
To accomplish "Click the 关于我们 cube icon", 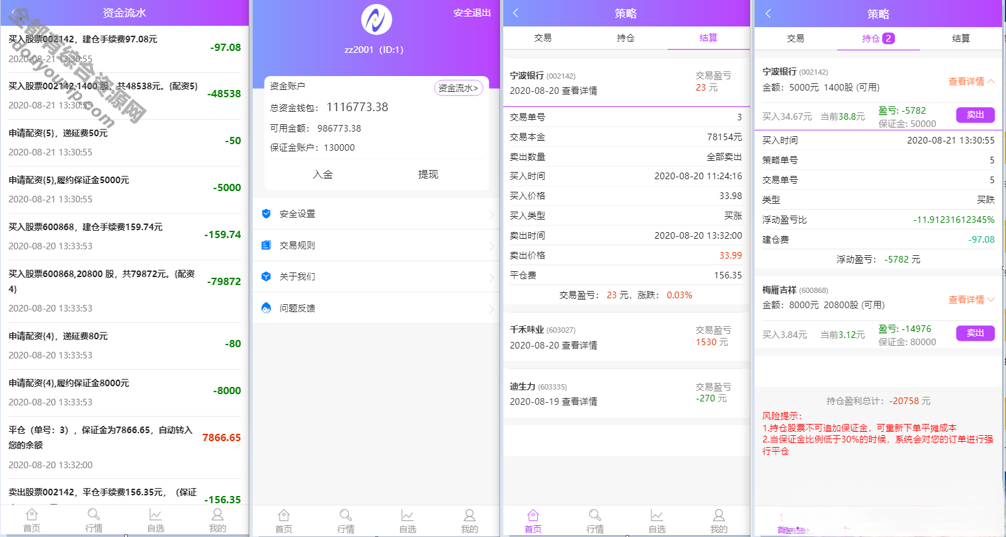I will click(266, 276).
